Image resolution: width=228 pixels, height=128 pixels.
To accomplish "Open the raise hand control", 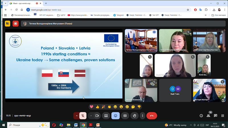I will coord(135,116).
